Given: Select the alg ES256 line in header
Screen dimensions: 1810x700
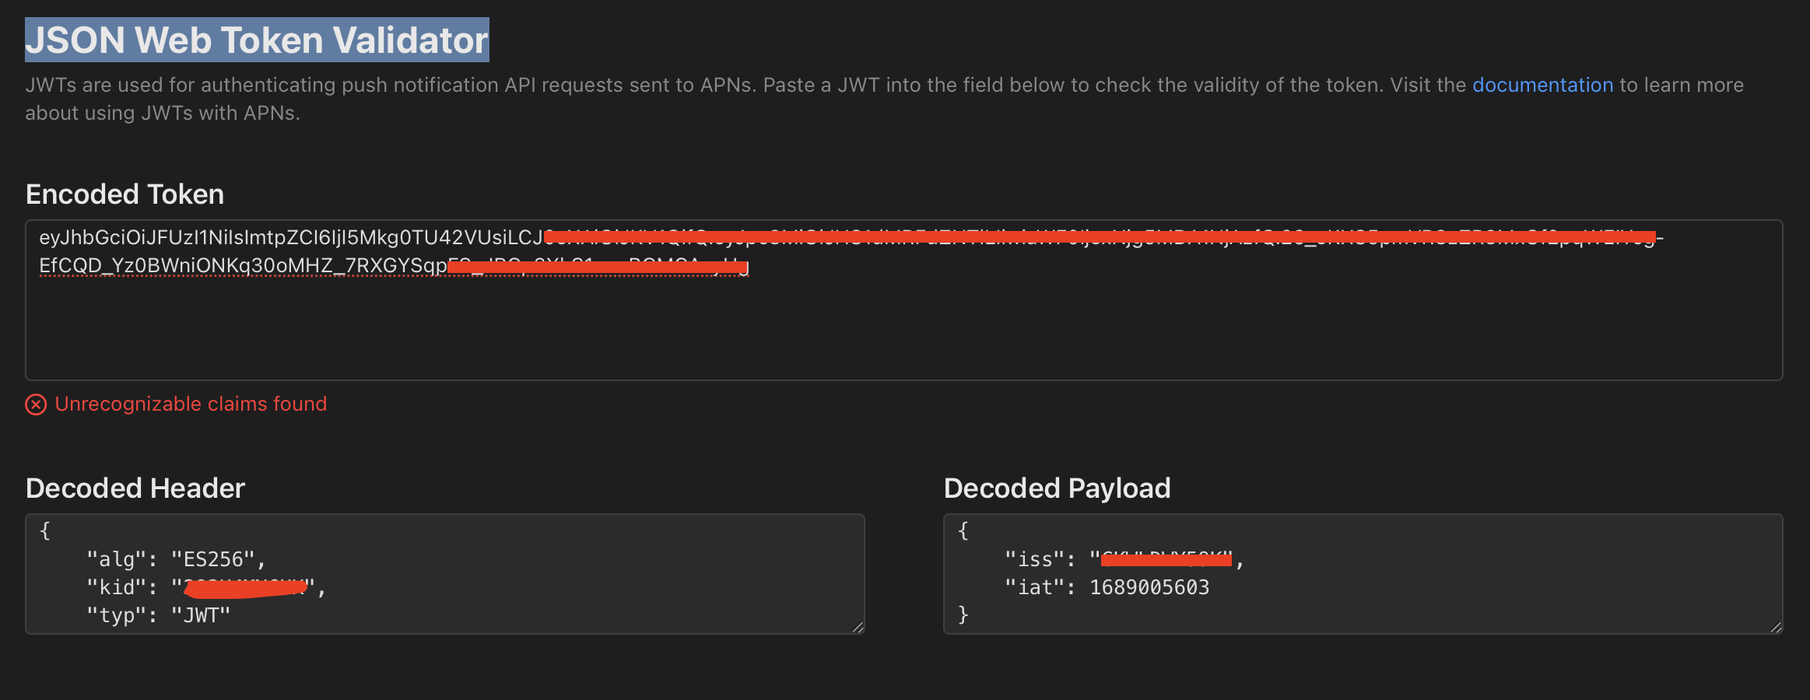Looking at the screenshot, I should coord(175,558).
